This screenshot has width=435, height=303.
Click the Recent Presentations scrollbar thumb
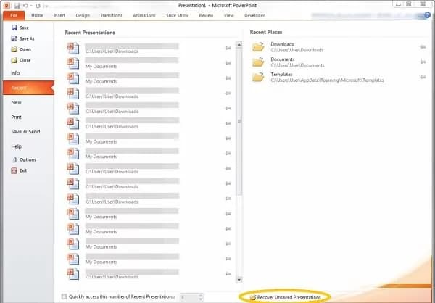coord(239,122)
